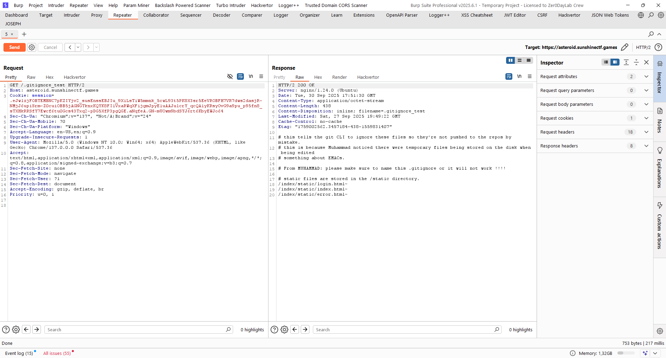This screenshot has height=358, width=666.
Task: Go back in request history
Action: pyautogui.click(x=70, y=48)
